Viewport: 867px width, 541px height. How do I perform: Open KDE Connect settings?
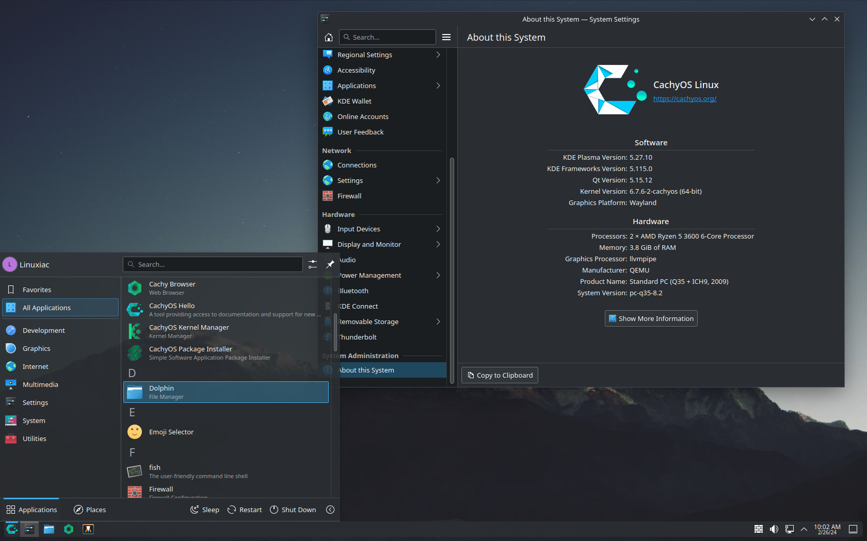[382, 306]
